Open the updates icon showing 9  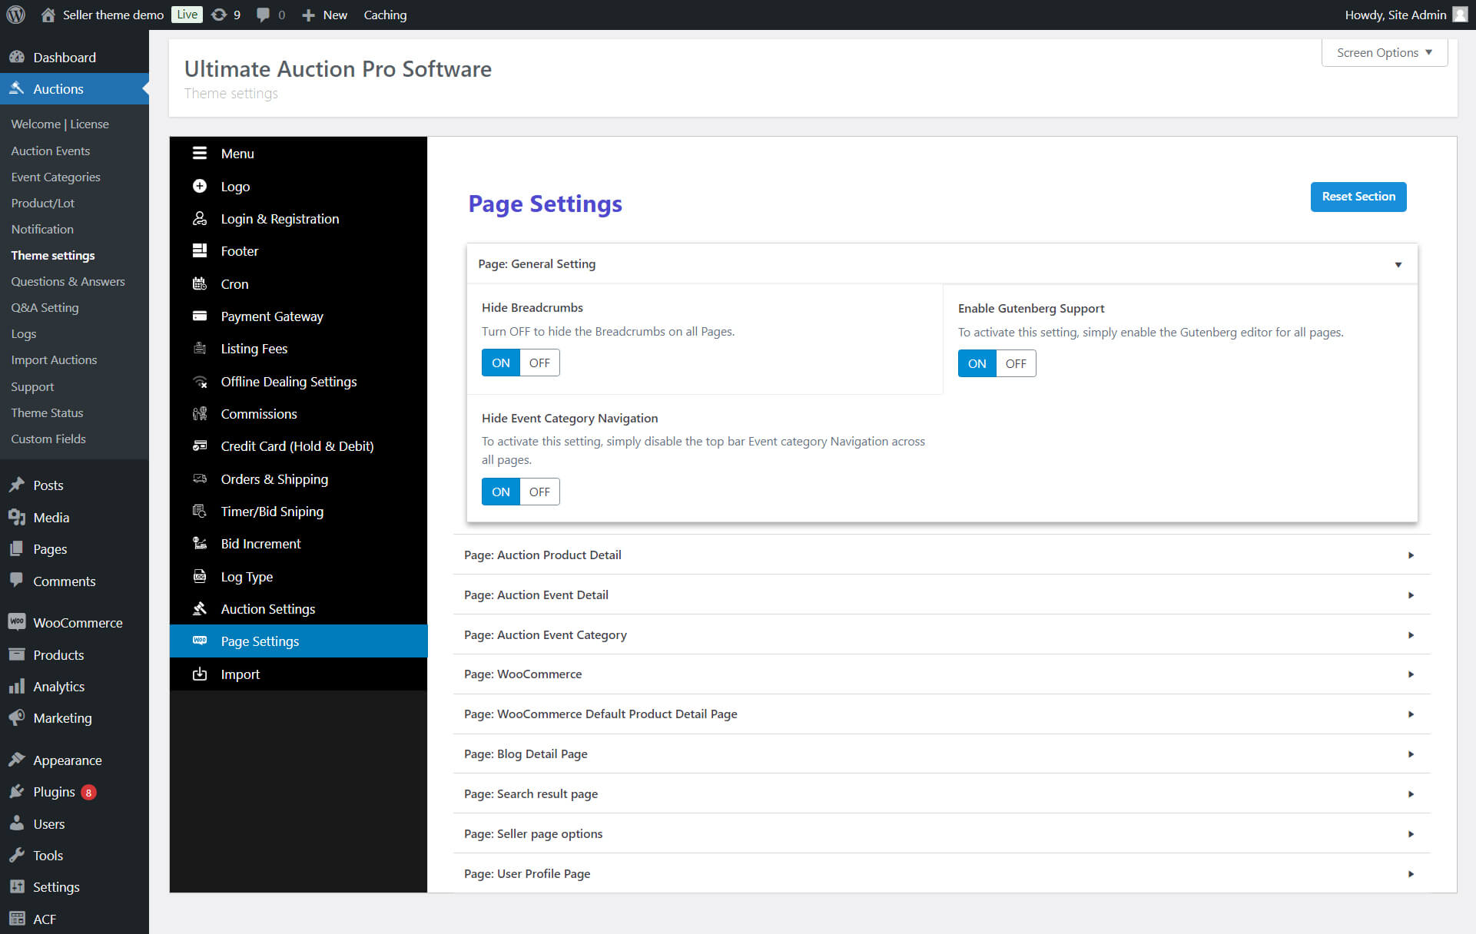point(219,15)
